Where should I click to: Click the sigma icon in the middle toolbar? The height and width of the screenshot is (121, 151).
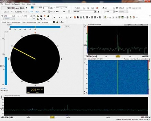[84, 17]
